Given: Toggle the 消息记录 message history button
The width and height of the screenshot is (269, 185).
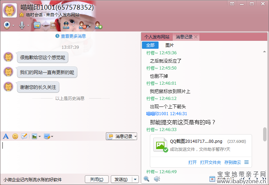Looking at the screenshot, I should pyautogui.click(x=121, y=136).
